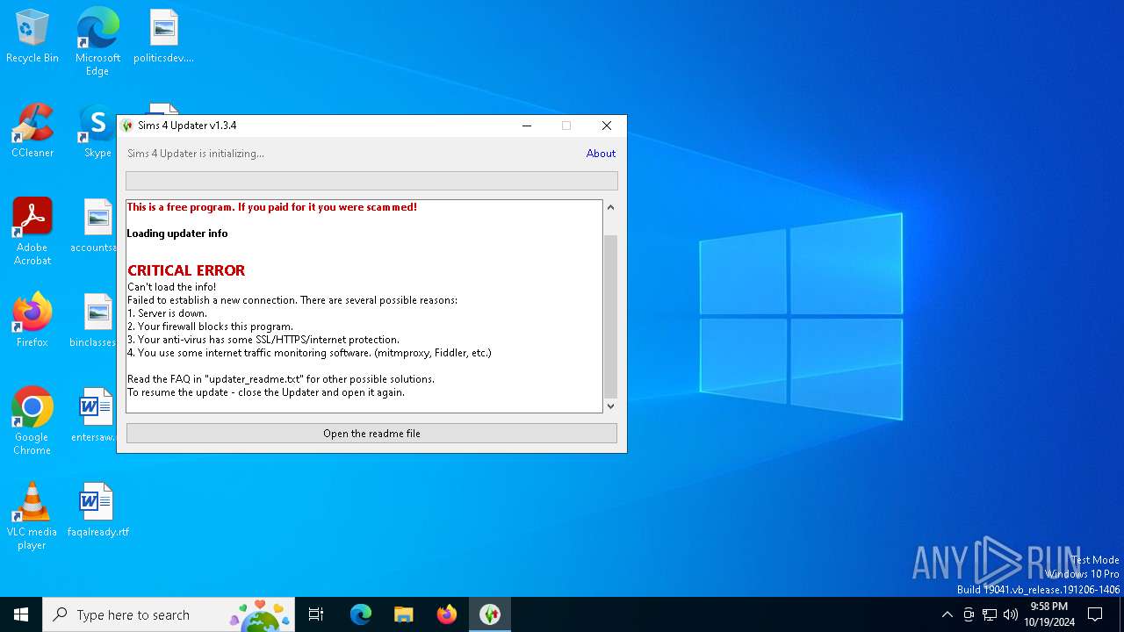Select the Google Chrome desktop shortcut
The height and width of the screenshot is (632, 1124).
tap(32, 420)
